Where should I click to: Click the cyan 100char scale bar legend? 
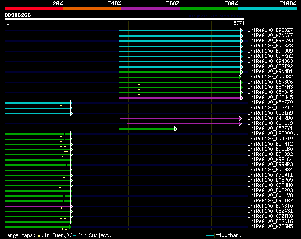(x=210, y=235)
